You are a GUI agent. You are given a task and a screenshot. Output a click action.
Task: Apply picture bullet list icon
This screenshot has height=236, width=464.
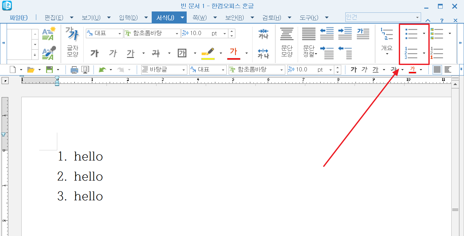click(437, 33)
